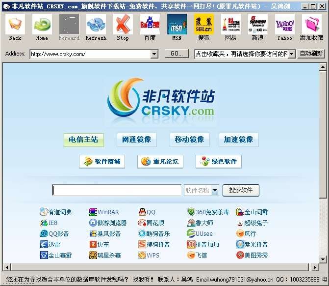This screenshot has height=286, width=329.
Task: Switch to the 加速镜像 mirror
Action: (x=239, y=140)
